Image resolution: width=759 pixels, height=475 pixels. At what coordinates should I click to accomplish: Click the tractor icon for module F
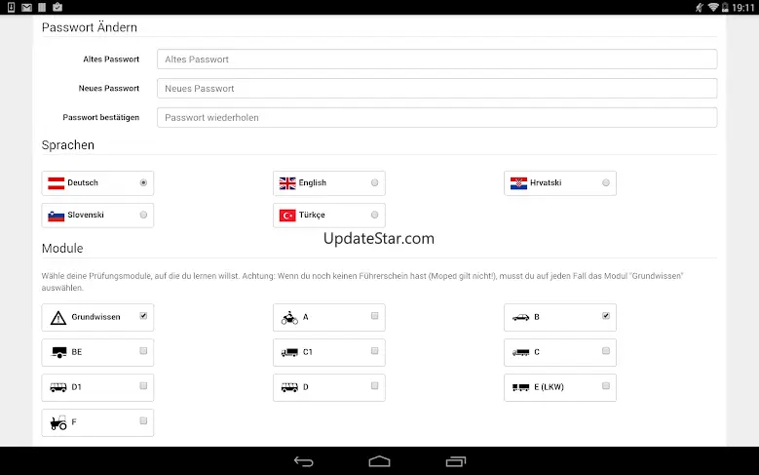(58, 422)
